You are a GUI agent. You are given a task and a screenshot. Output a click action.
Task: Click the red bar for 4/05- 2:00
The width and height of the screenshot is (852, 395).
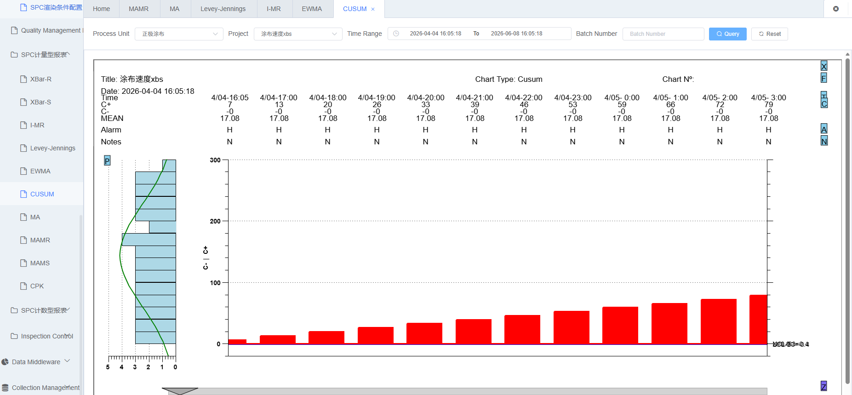coord(719,321)
